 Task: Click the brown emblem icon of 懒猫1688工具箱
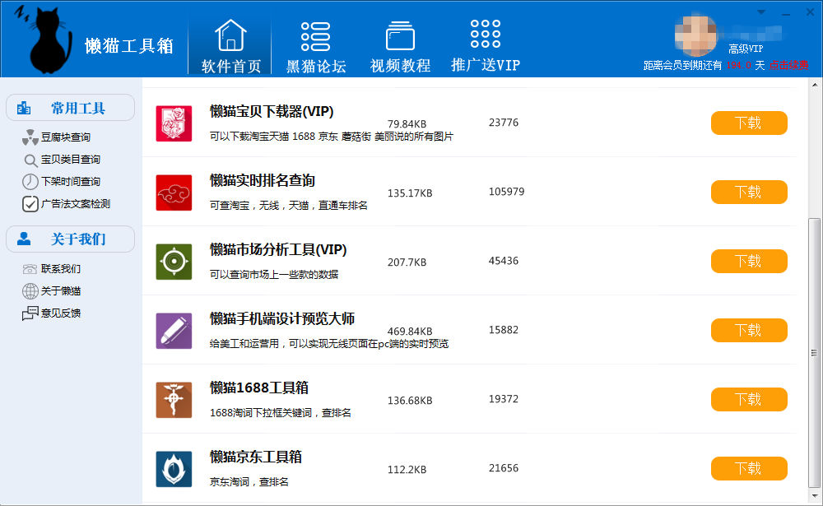pyautogui.click(x=174, y=400)
